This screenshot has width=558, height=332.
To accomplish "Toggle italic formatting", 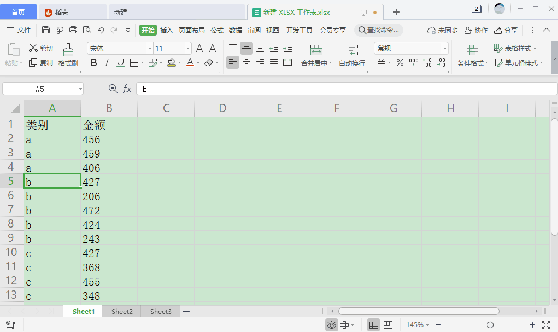I will (x=107, y=63).
